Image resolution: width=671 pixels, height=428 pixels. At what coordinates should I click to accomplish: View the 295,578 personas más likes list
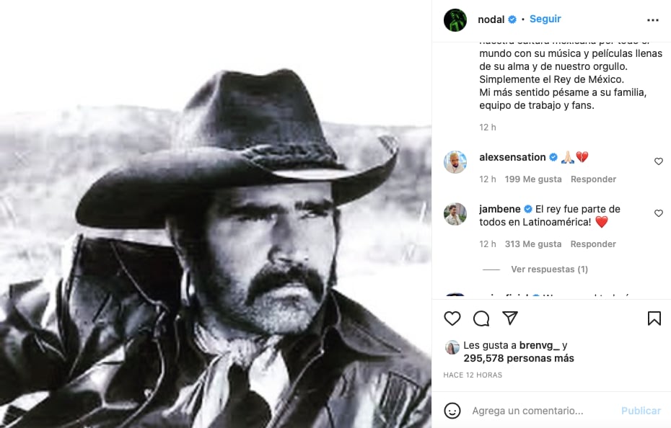coord(519,358)
